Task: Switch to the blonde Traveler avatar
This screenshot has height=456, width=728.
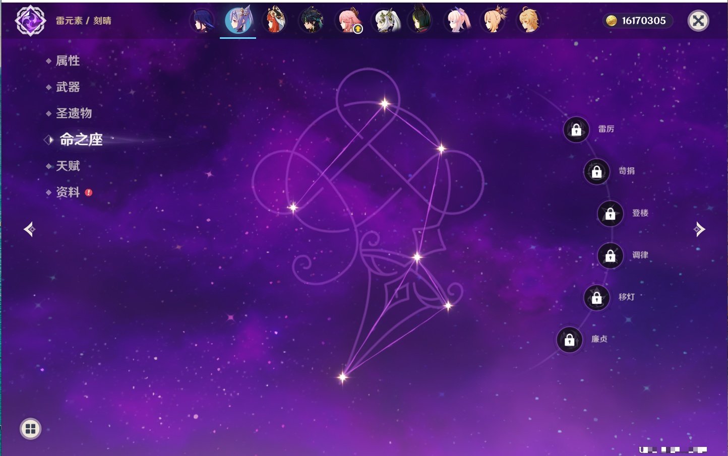Action: coord(530,21)
